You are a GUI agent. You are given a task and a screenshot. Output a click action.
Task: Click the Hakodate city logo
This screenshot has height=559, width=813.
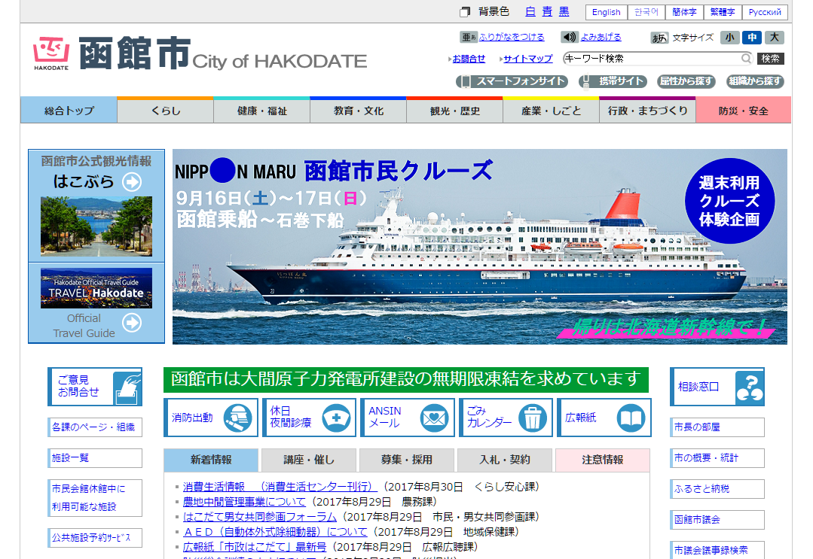point(51,53)
